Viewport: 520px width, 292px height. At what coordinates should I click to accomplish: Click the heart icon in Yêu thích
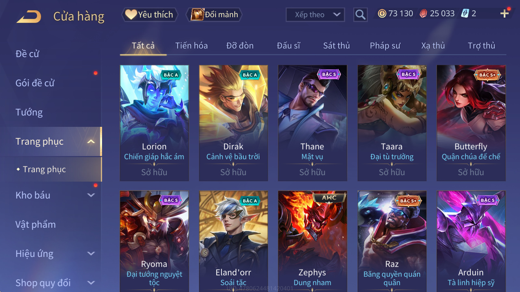coord(131,14)
